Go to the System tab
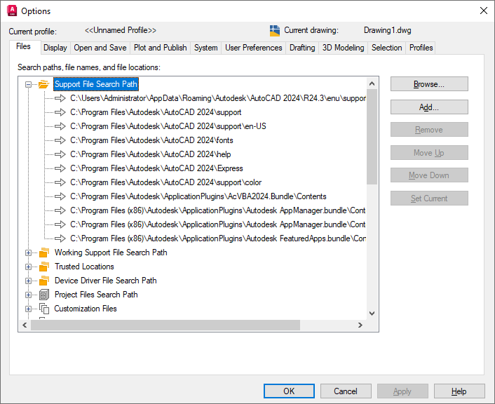Viewport: 495px width, 404px height. point(206,48)
